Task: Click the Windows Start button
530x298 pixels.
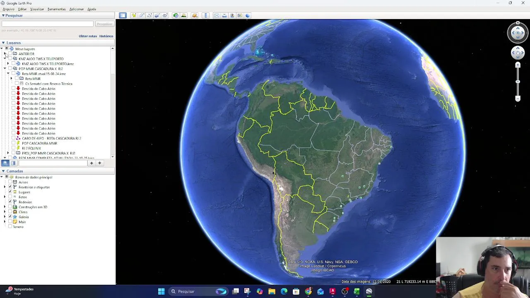Action: tap(161, 291)
